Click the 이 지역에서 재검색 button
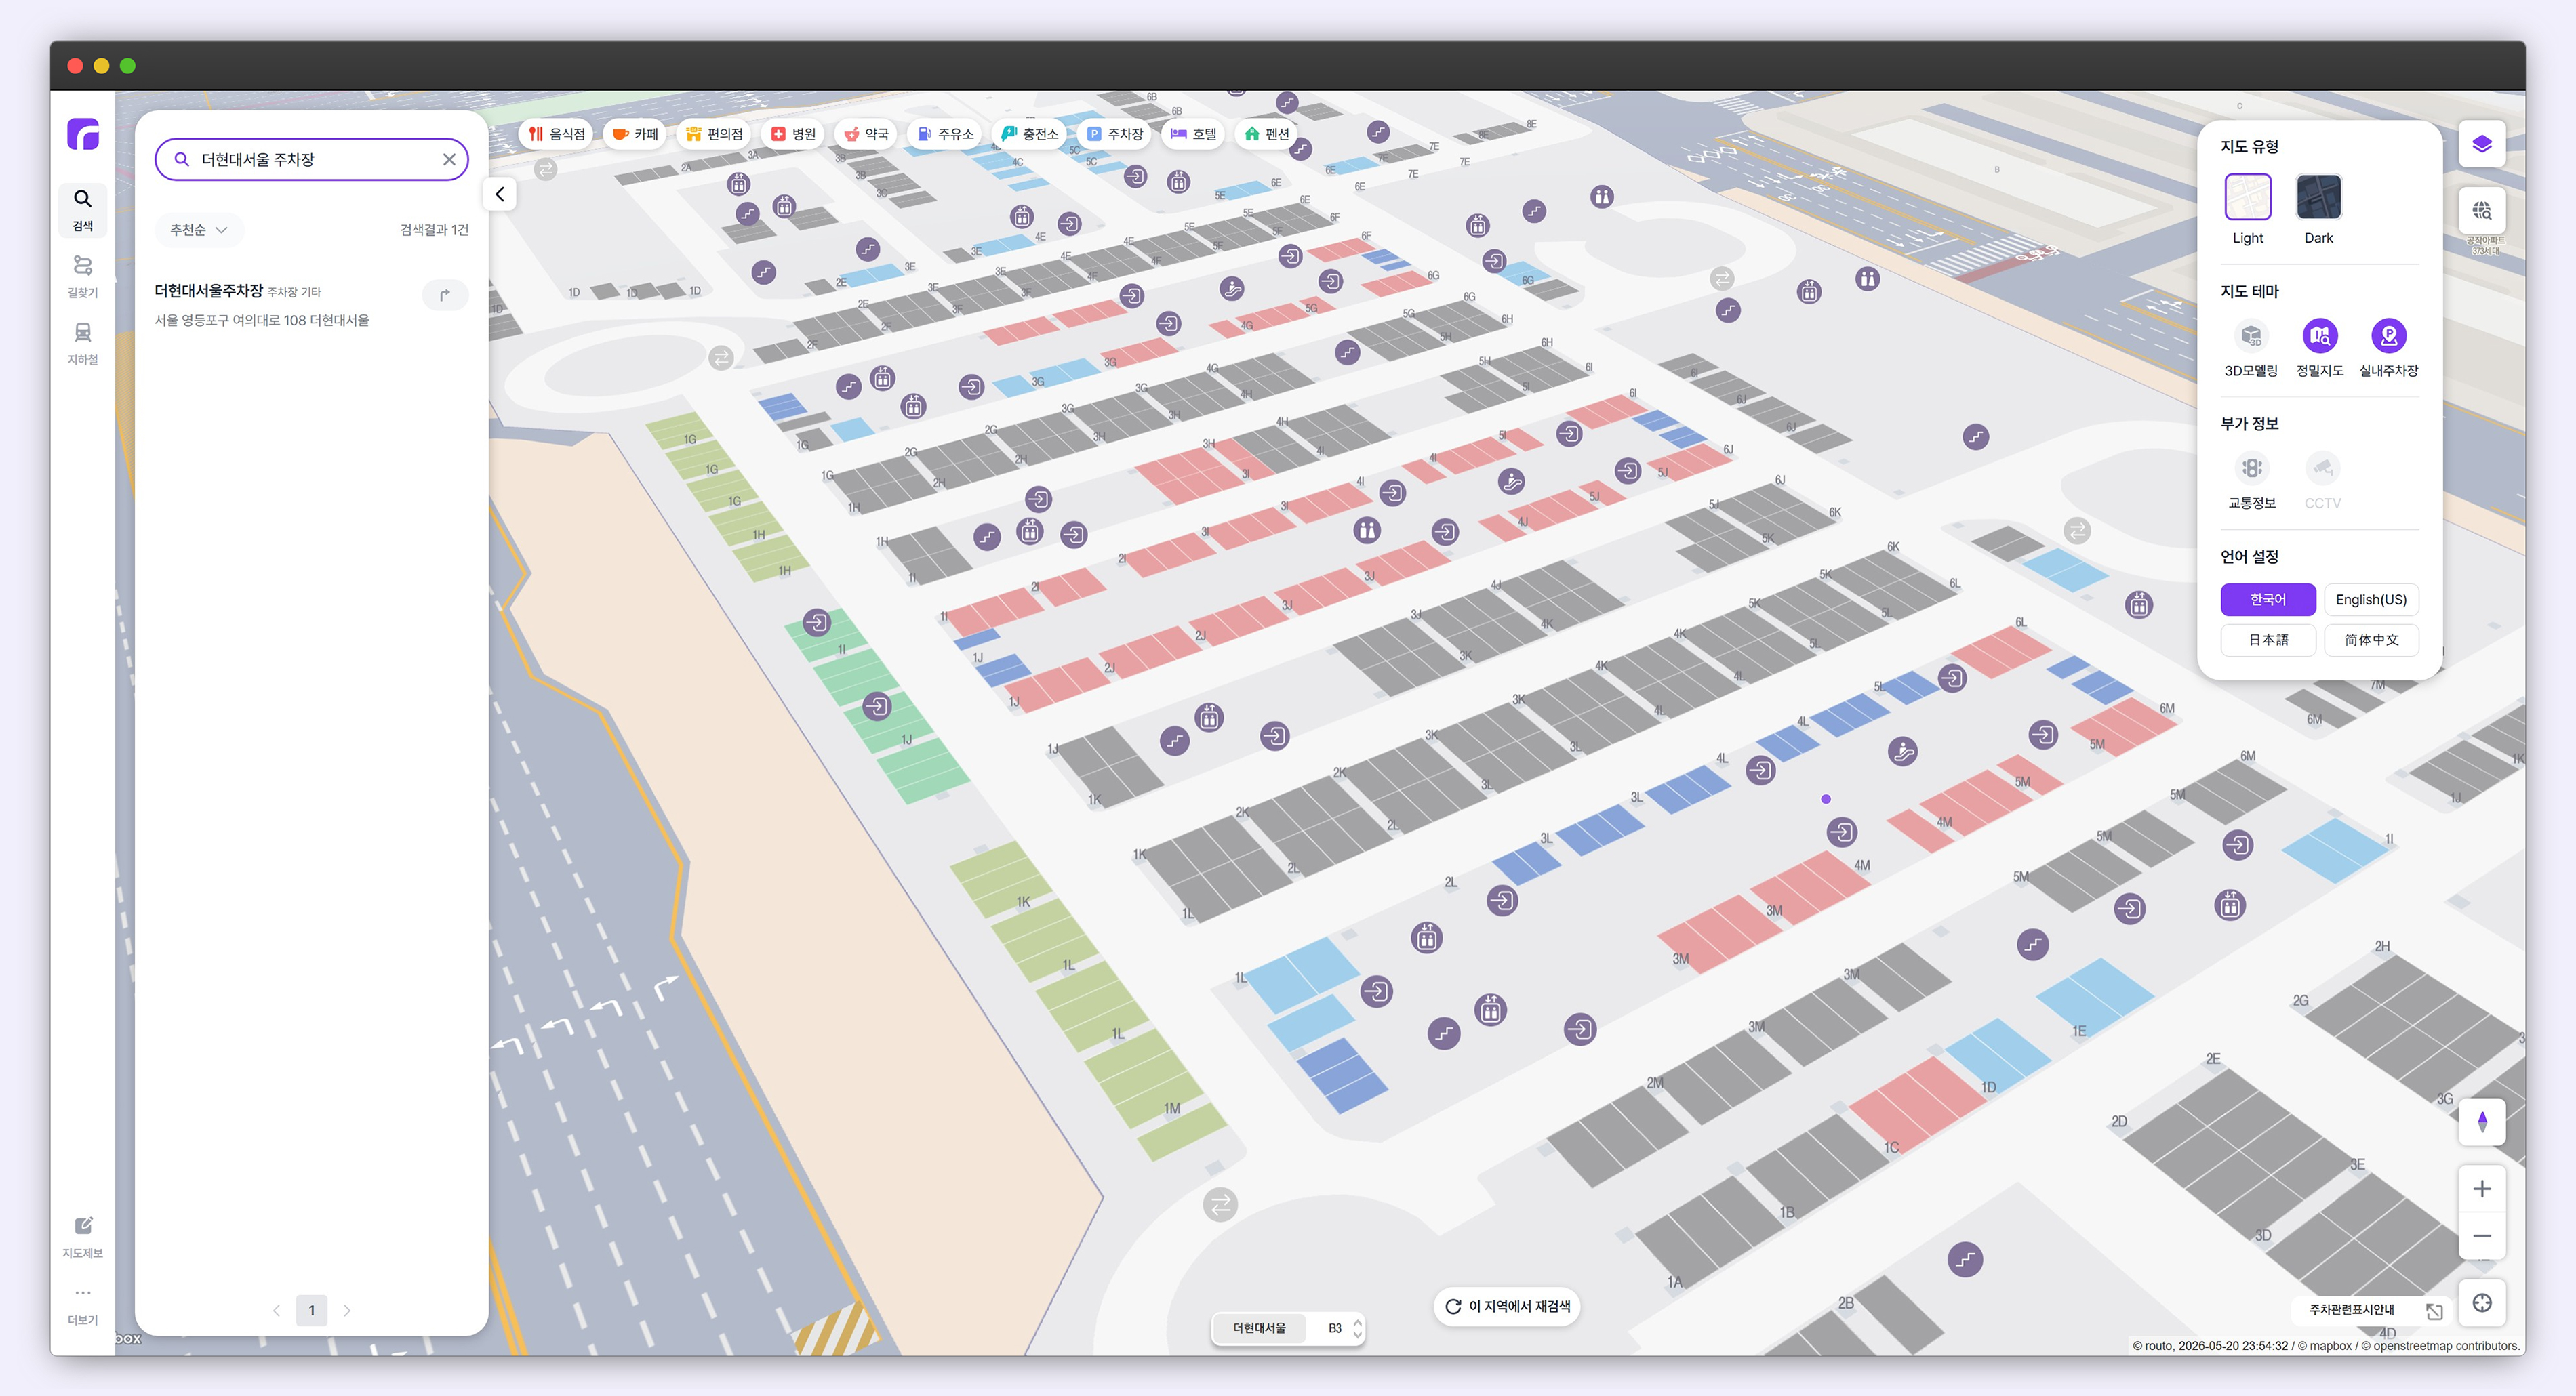2576x1396 pixels. [x=1507, y=1306]
